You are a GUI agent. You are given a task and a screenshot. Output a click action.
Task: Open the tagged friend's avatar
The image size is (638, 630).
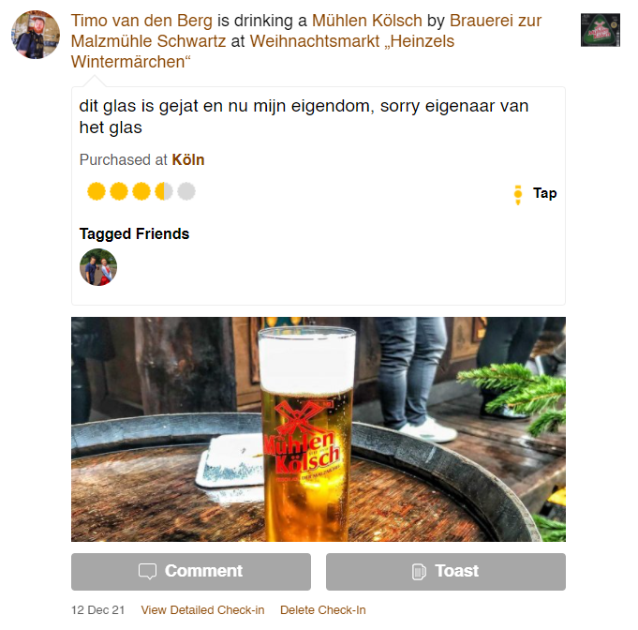point(98,267)
